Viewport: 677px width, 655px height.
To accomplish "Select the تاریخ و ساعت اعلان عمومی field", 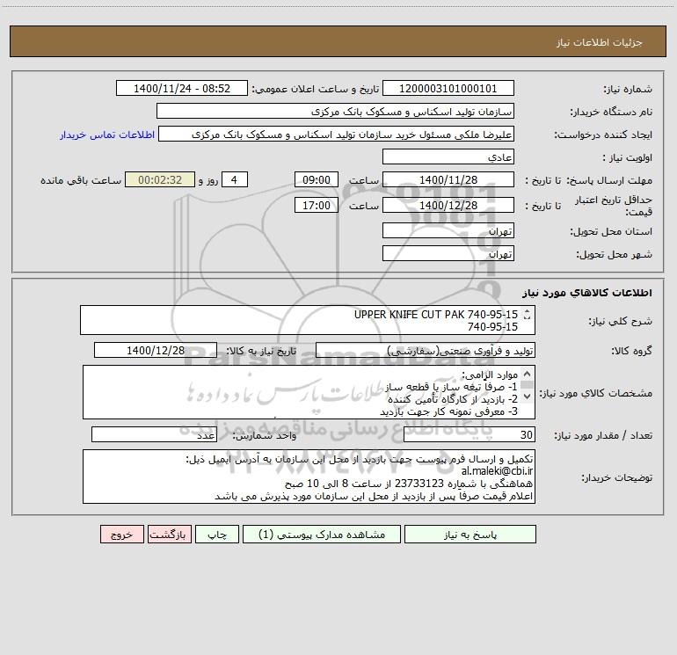I will coord(182,88).
